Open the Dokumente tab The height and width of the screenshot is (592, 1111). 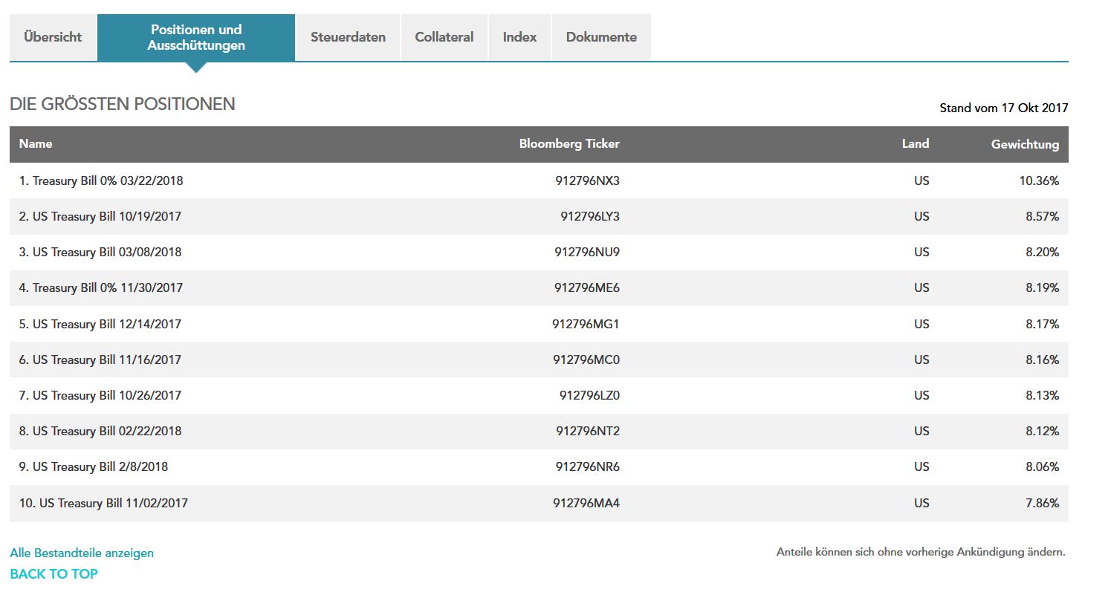(601, 37)
